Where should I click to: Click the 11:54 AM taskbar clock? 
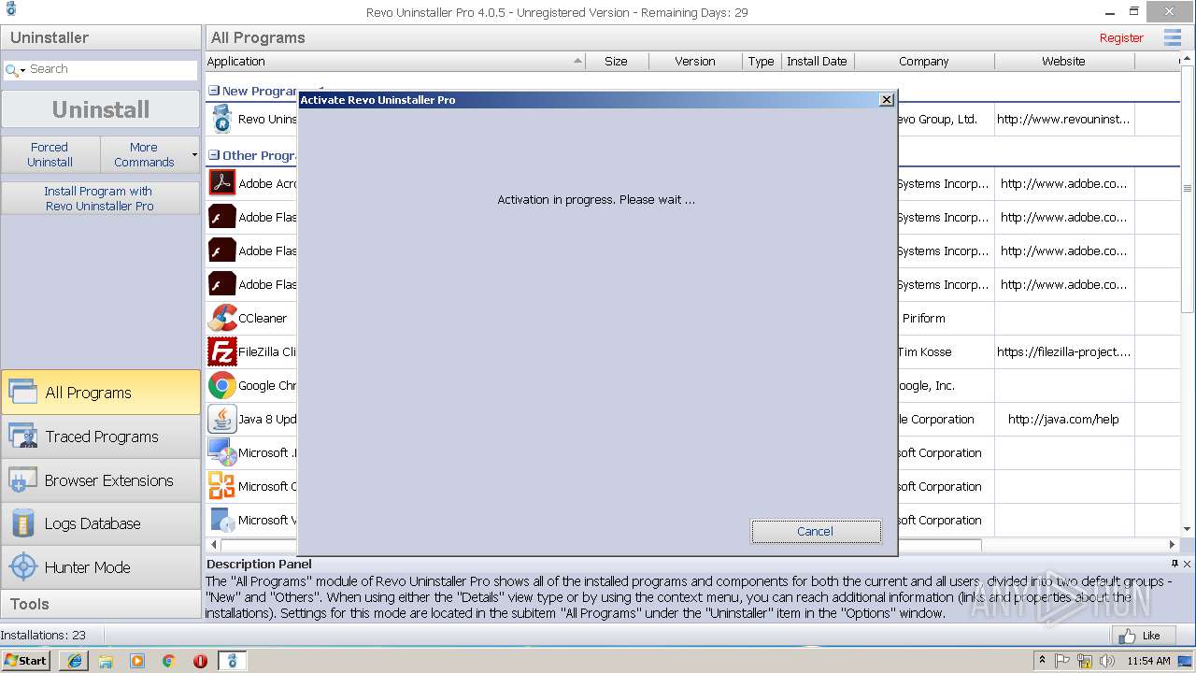(1148, 661)
